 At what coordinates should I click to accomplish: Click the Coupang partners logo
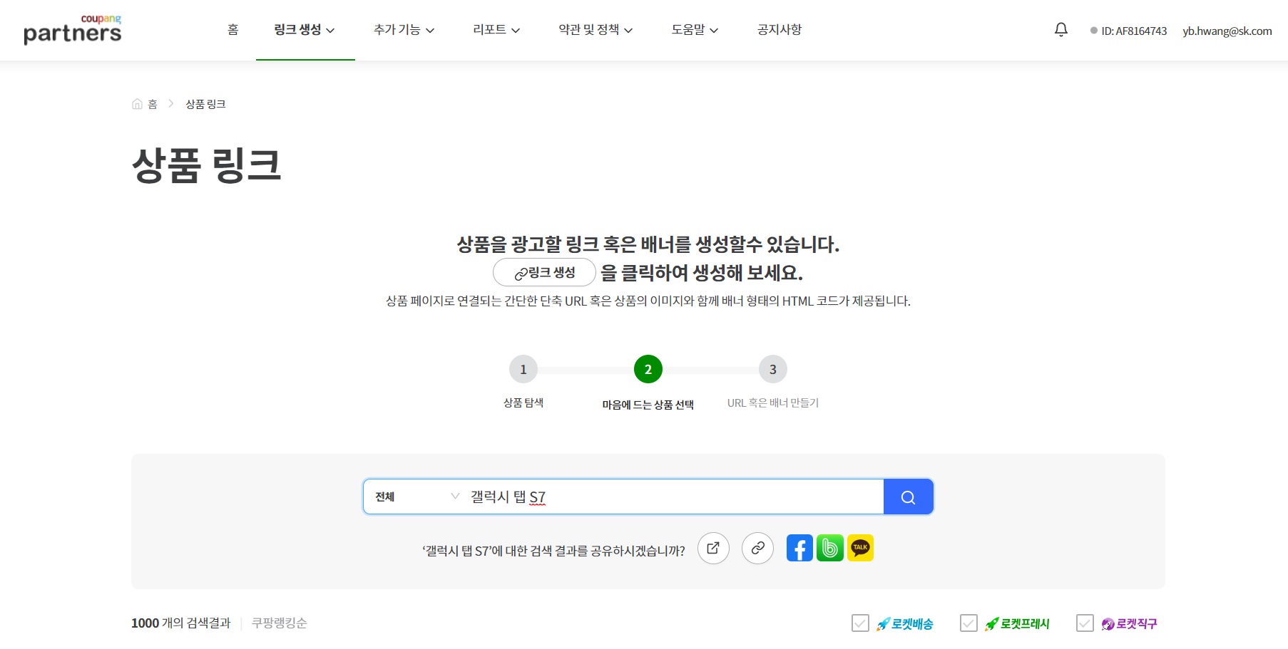coord(72,29)
